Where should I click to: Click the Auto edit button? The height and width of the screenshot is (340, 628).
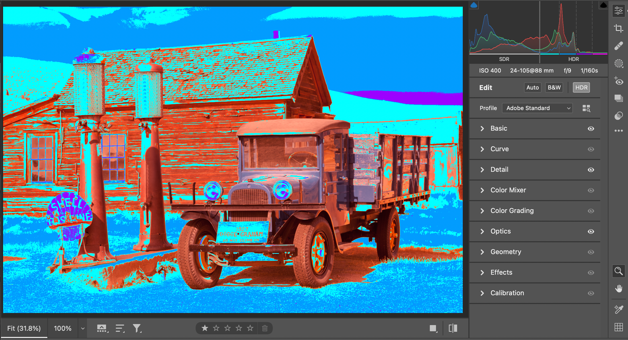pos(533,87)
